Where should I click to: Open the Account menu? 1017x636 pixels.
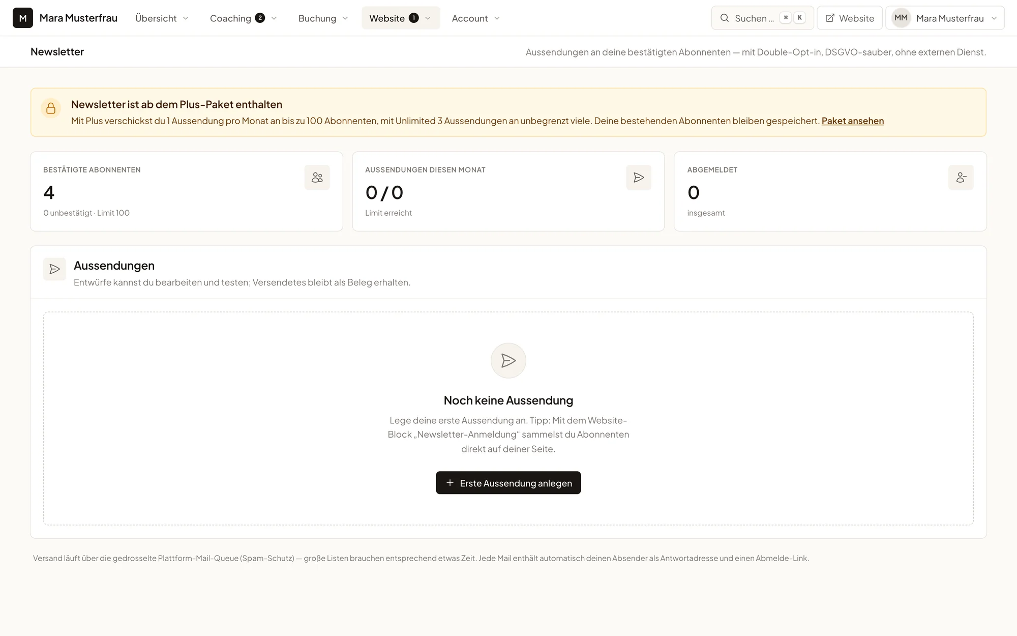pyautogui.click(x=476, y=18)
